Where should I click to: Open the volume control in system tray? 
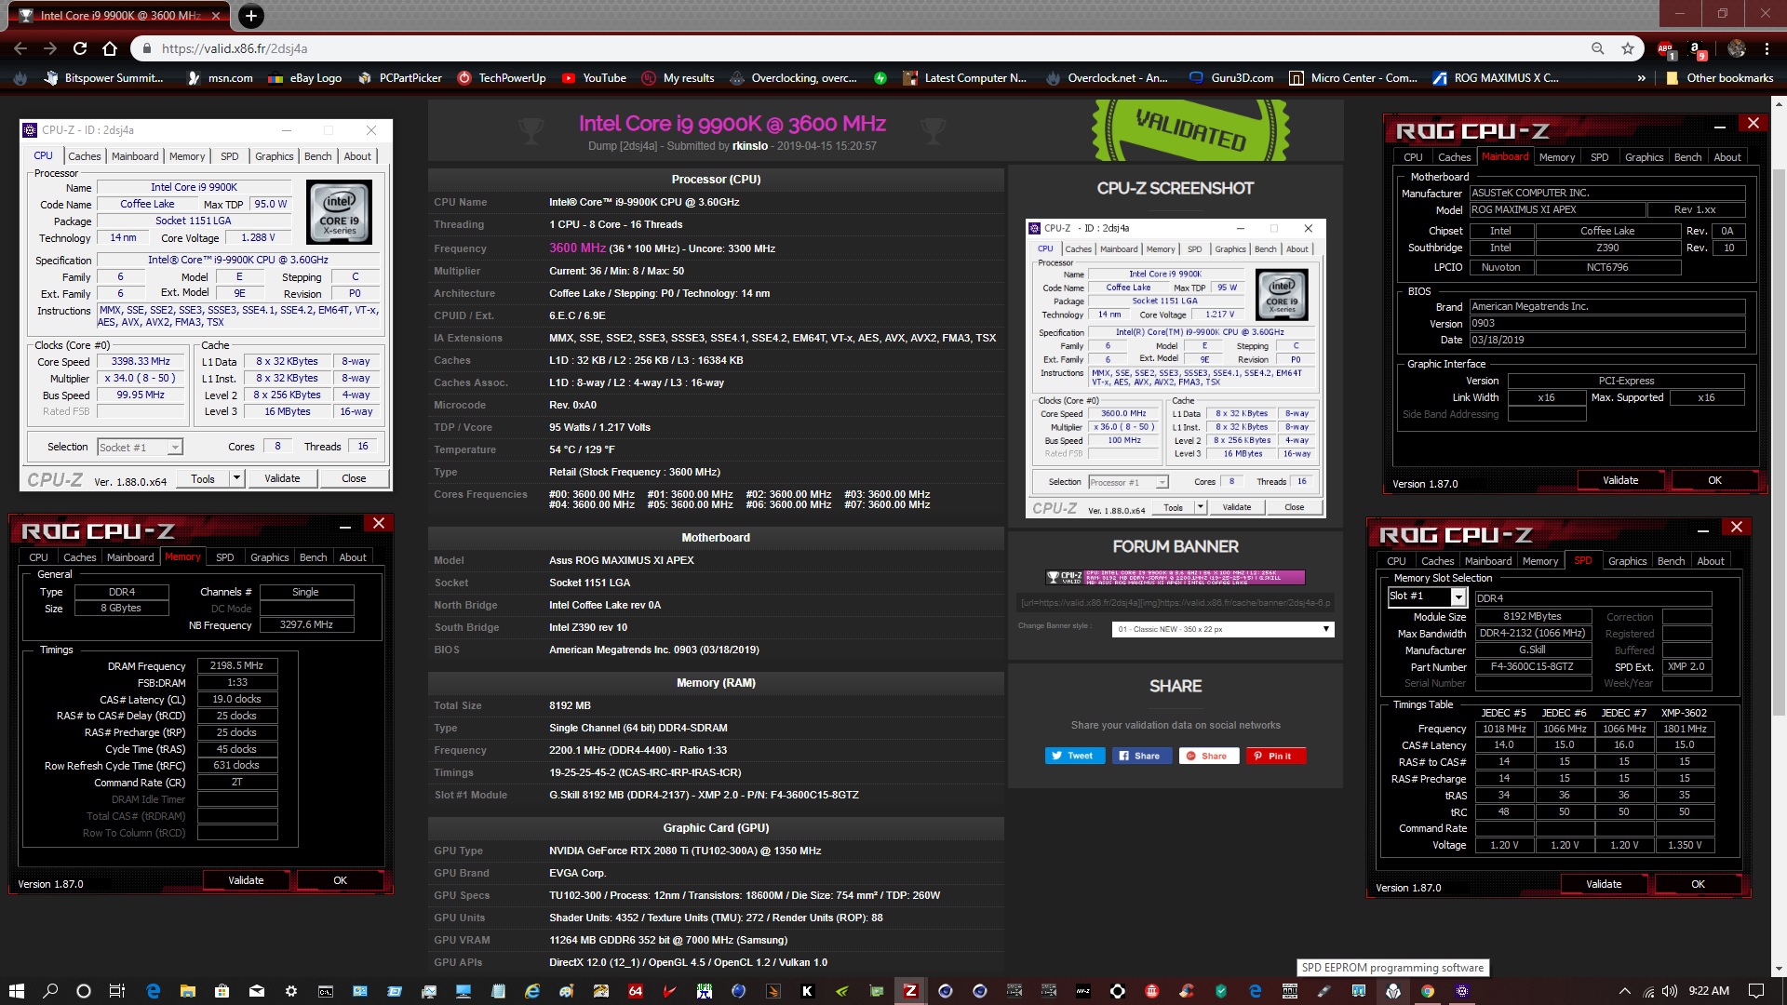[1669, 990]
